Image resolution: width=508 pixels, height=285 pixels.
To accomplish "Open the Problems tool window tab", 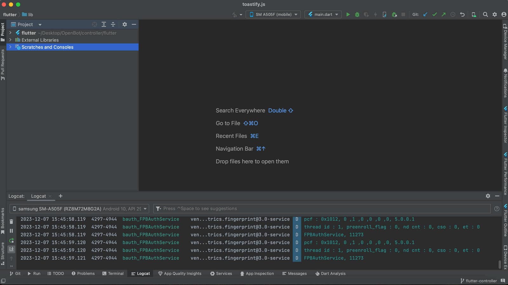I will click(83, 274).
